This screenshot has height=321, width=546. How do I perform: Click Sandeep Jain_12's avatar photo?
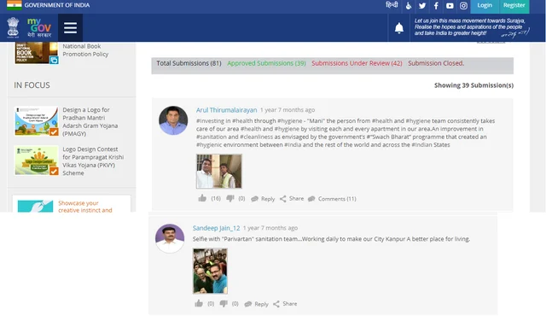click(170, 238)
